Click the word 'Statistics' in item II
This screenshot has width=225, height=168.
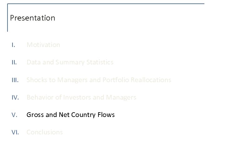(100, 62)
